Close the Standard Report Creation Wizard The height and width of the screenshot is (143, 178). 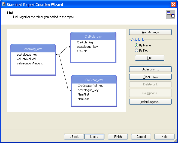pyautogui.click(x=173, y=5)
